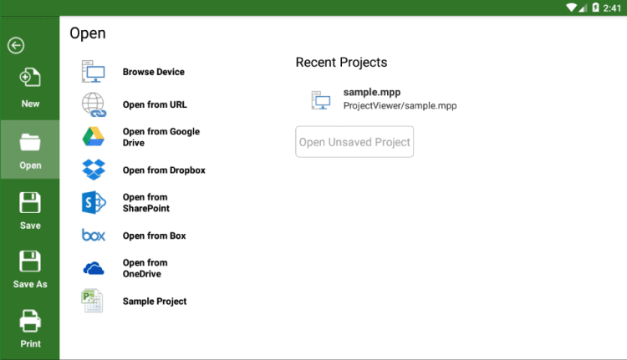Open the Save sidebar icon
The height and width of the screenshot is (360, 627).
[x=30, y=203]
